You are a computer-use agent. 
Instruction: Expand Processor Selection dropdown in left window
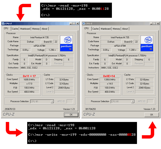pyautogui.click(x=52, y=102)
